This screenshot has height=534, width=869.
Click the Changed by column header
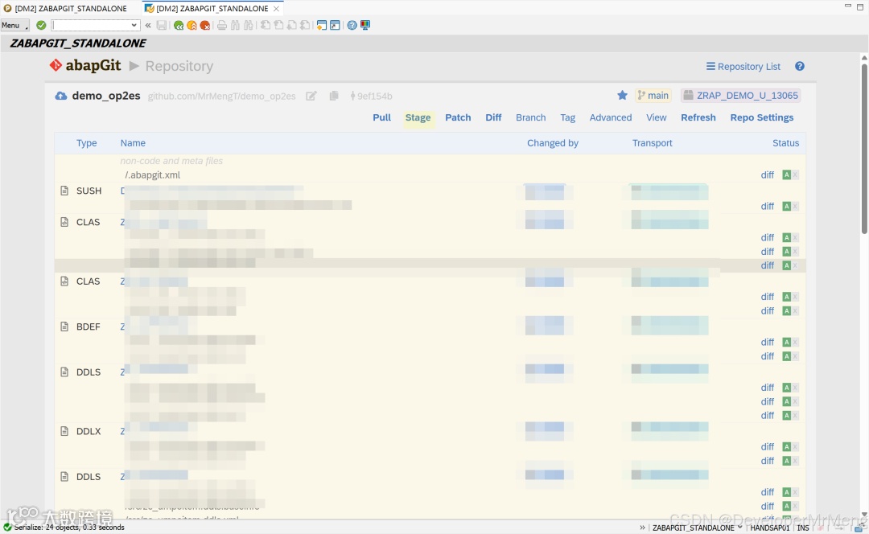point(553,143)
